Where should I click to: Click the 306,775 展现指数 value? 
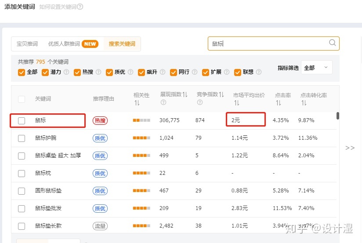click(169, 120)
